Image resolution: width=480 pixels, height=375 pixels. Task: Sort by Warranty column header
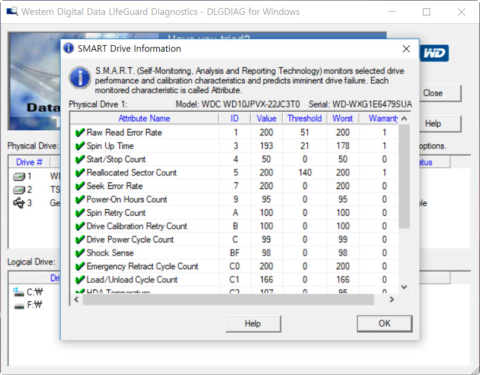(379, 118)
